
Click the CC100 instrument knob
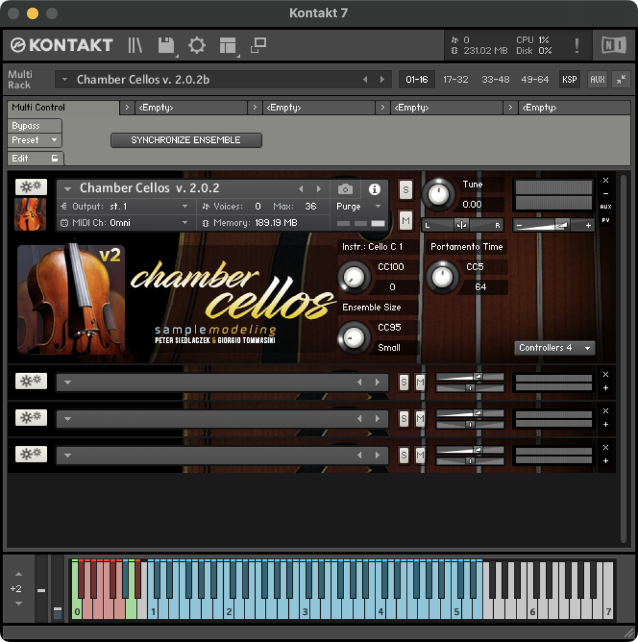point(354,277)
